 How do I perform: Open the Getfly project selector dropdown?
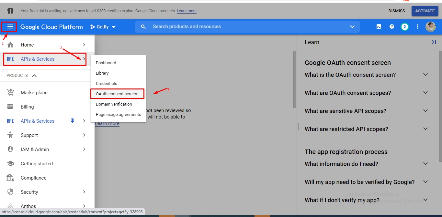point(103,27)
